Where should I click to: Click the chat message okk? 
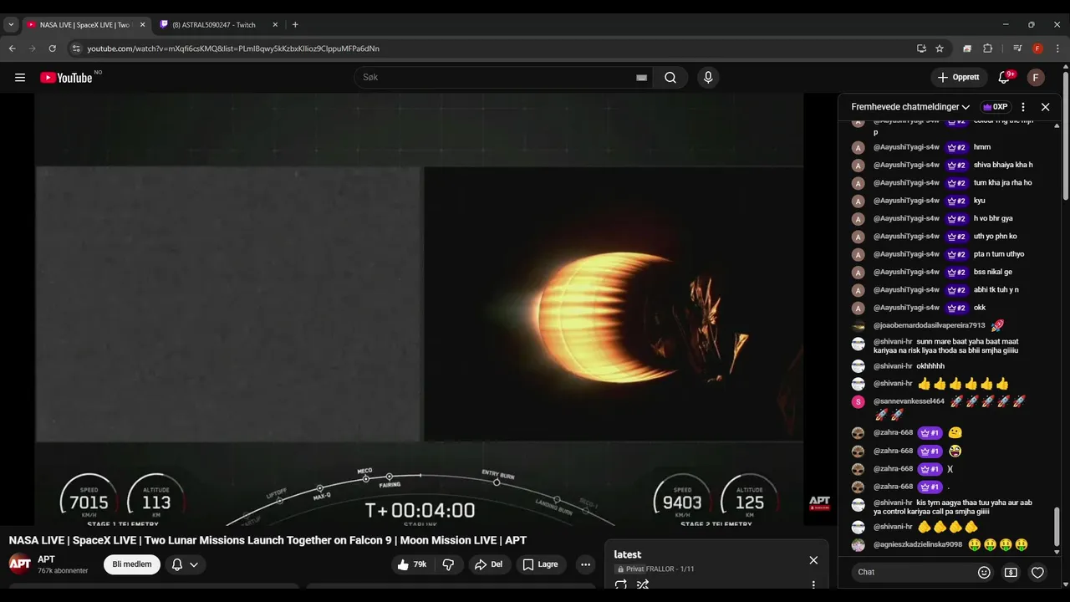click(x=980, y=308)
